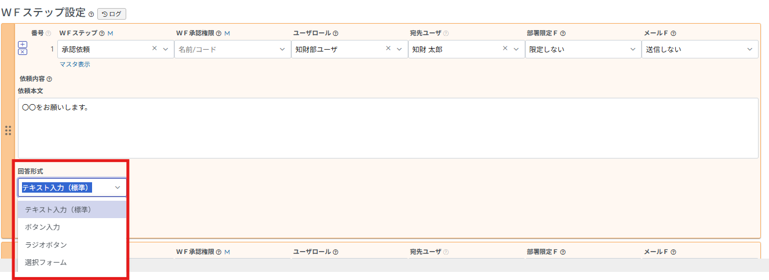Viewport: 769px width, 280px height.
Task: Click the drag handle dots on the step row
Action: coord(8,131)
